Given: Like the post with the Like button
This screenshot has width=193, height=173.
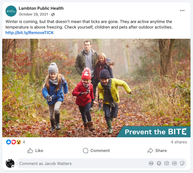Looking at the screenshot, I should (x=35, y=151).
